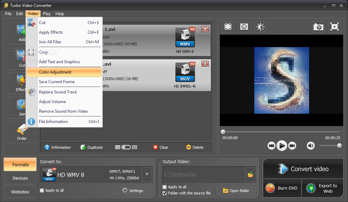Open brightness adjustment sun icon above preview
The image size is (348, 202).
(260, 27)
